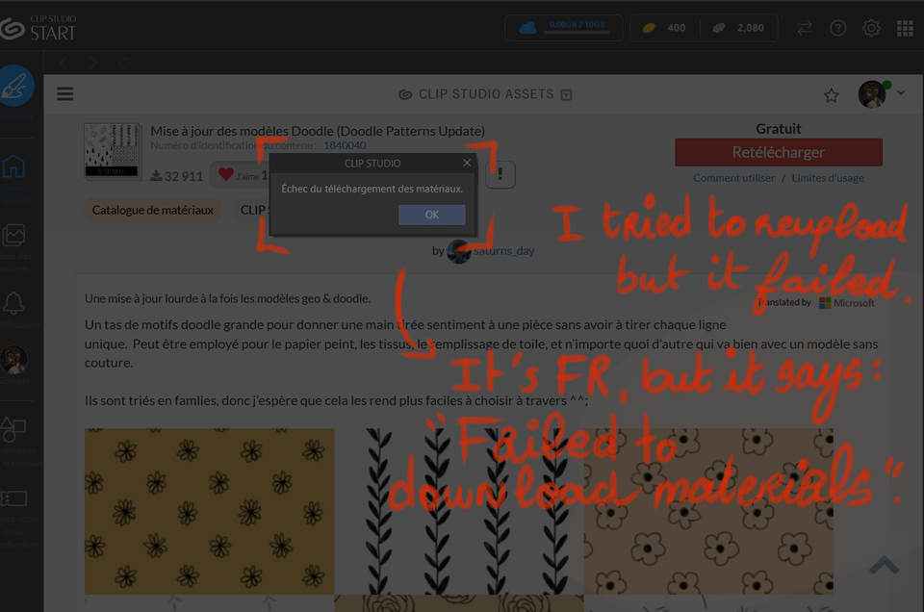Click content ID 1840040 link
Image resolution: width=924 pixels, height=612 pixels.
pyautogui.click(x=345, y=145)
